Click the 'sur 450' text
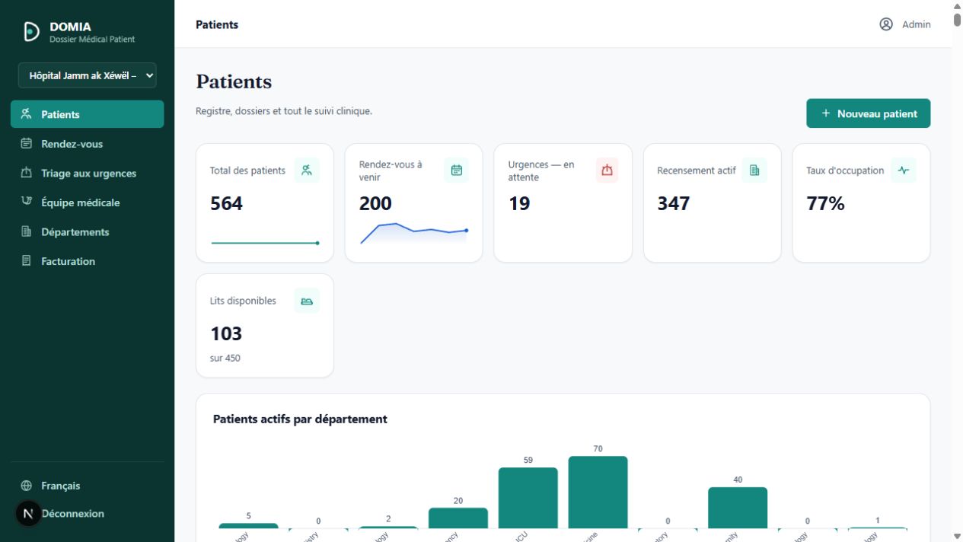963x542 pixels. pos(225,358)
